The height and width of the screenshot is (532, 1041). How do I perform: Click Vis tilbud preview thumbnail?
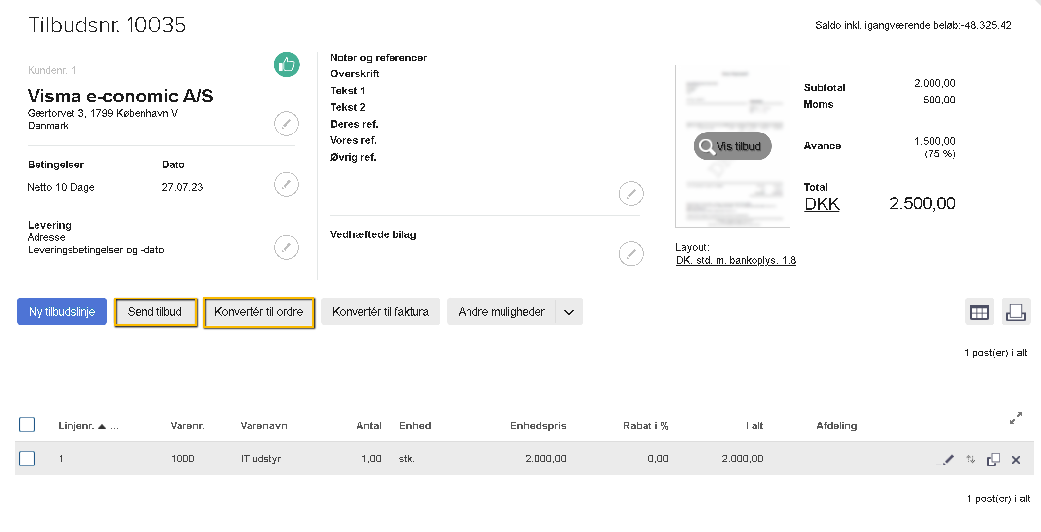coord(733,146)
